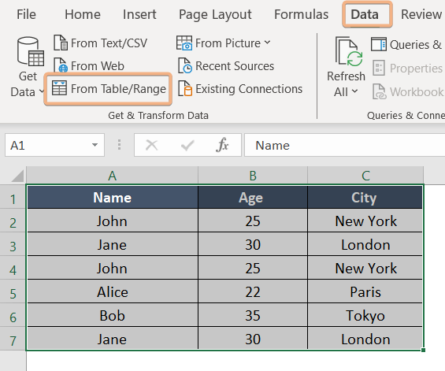Click Existing Connections icon
445x371 pixels.
tap(185, 88)
